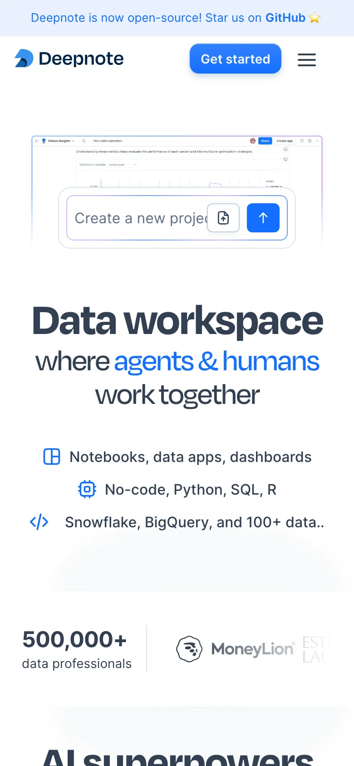
Task: Click the Share button
Action: click(265, 141)
